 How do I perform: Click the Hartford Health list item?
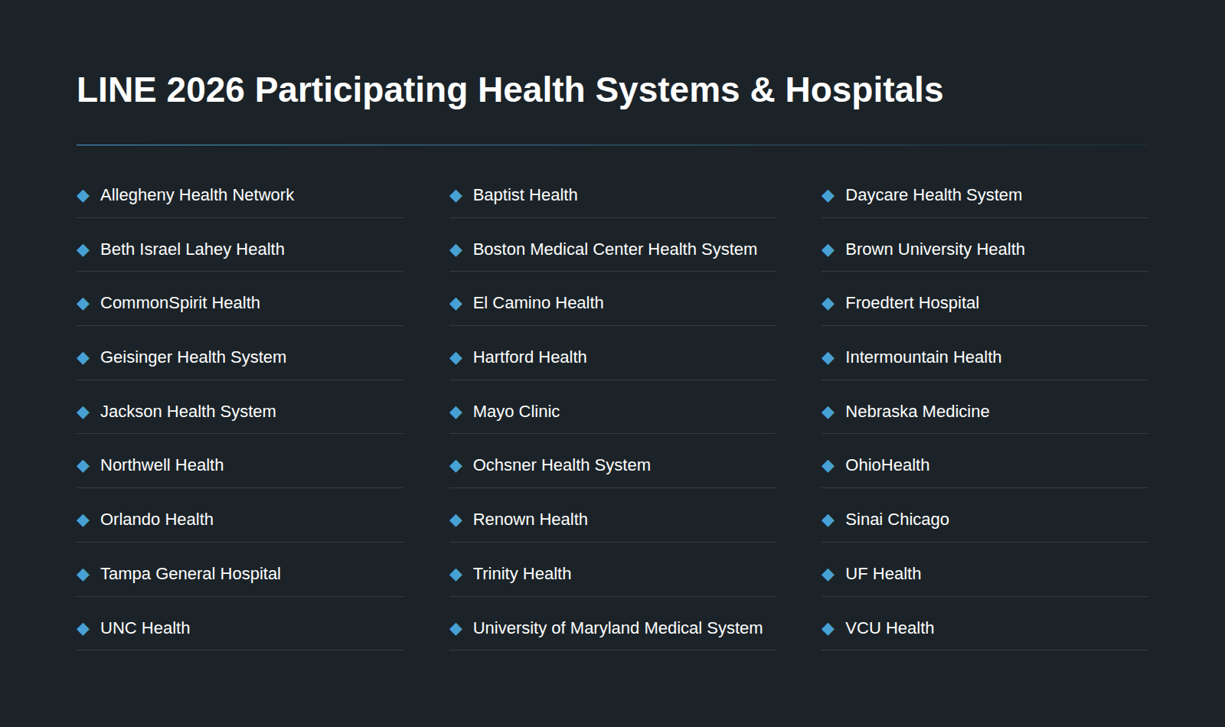[612, 357]
